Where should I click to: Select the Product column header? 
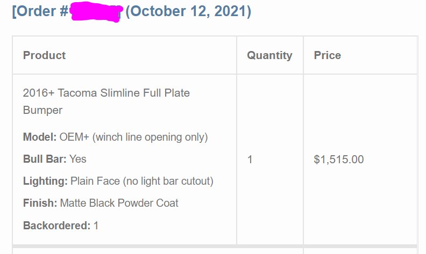pos(44,55)
